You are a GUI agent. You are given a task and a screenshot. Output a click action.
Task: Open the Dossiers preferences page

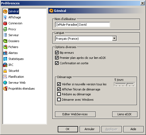(14, 41)
